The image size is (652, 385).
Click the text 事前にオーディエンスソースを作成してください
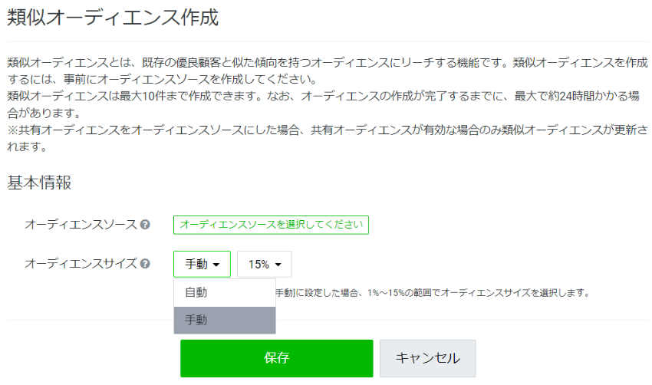[190, 80]
